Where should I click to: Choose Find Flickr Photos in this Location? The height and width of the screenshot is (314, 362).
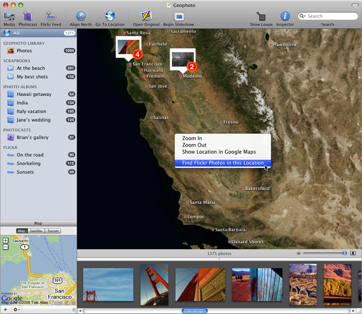pos(223,163)
